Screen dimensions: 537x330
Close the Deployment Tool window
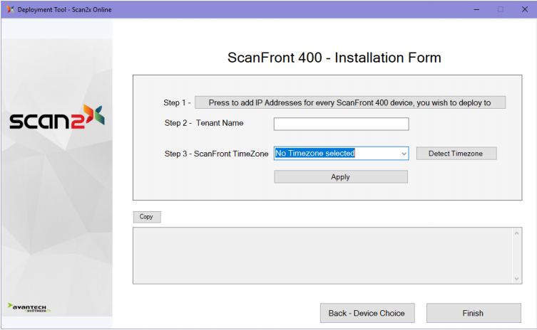point(524,9)
